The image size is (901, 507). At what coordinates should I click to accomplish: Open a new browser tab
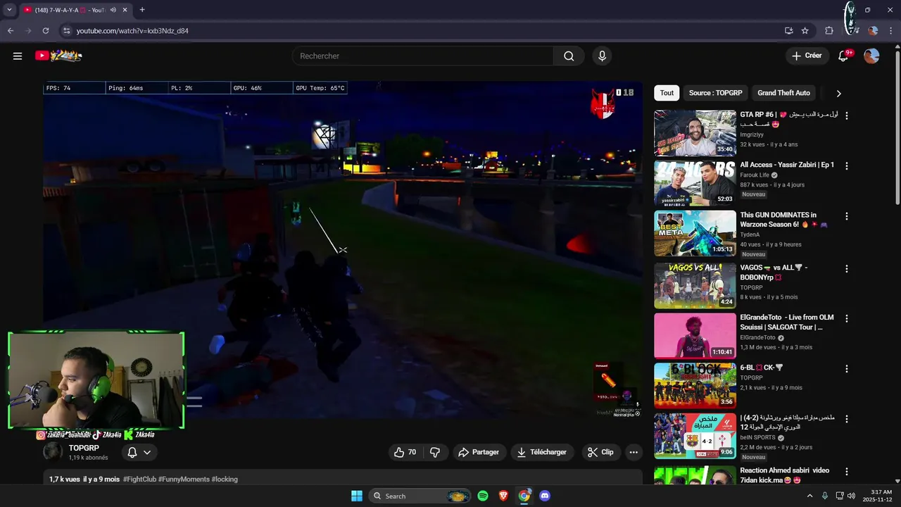(142, 10)
